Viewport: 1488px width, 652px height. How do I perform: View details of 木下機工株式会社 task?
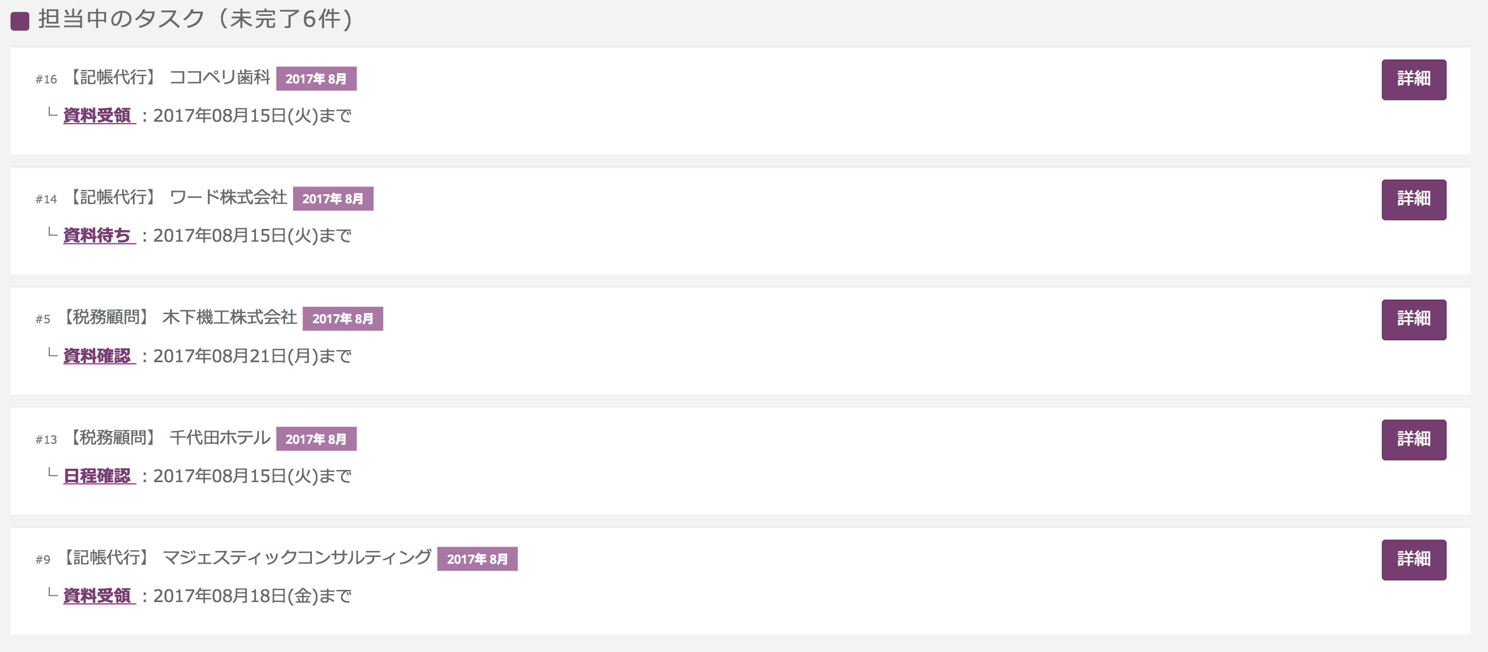(1413, 319)
